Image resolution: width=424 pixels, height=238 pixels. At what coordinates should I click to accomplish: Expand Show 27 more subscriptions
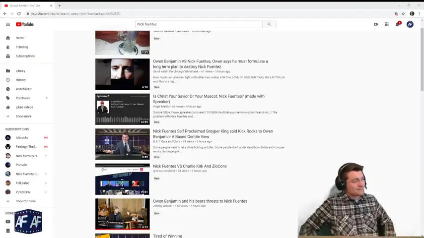pos(25,201)
